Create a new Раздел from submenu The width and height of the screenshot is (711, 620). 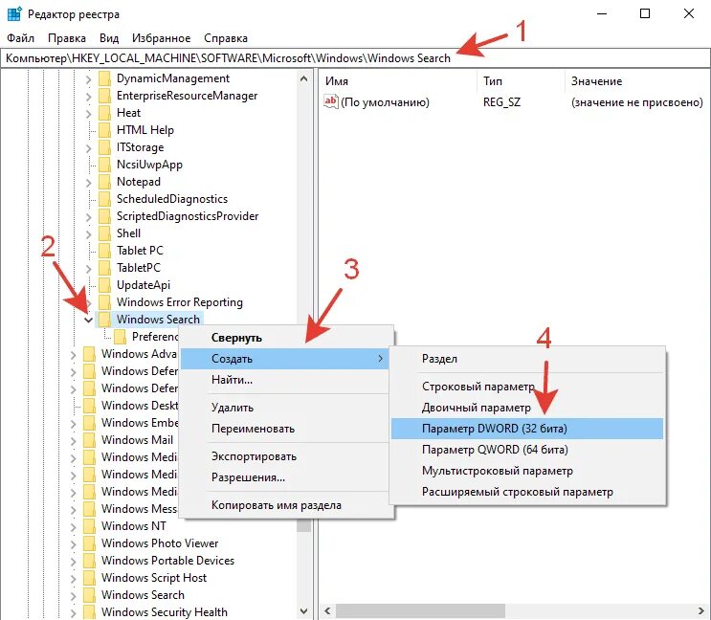527,359
